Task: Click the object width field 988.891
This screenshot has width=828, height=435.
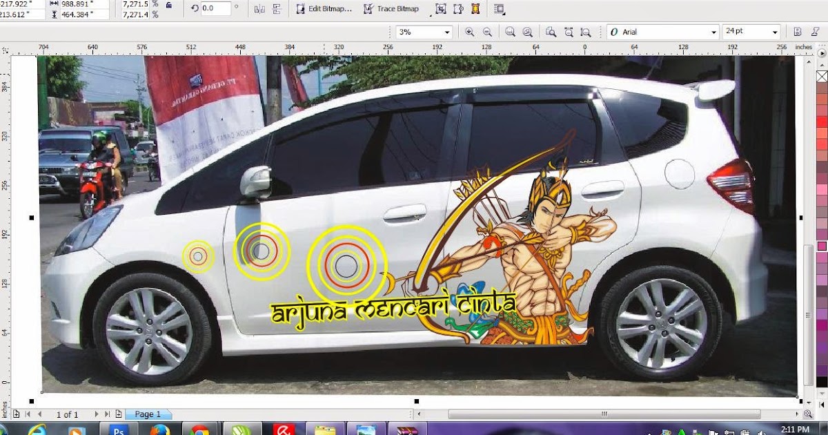Action: pos(84,4)
